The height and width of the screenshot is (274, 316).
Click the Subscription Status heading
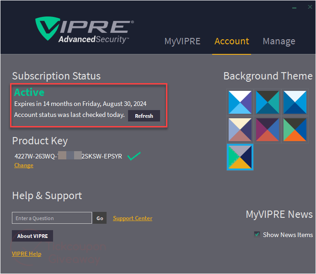56,76
